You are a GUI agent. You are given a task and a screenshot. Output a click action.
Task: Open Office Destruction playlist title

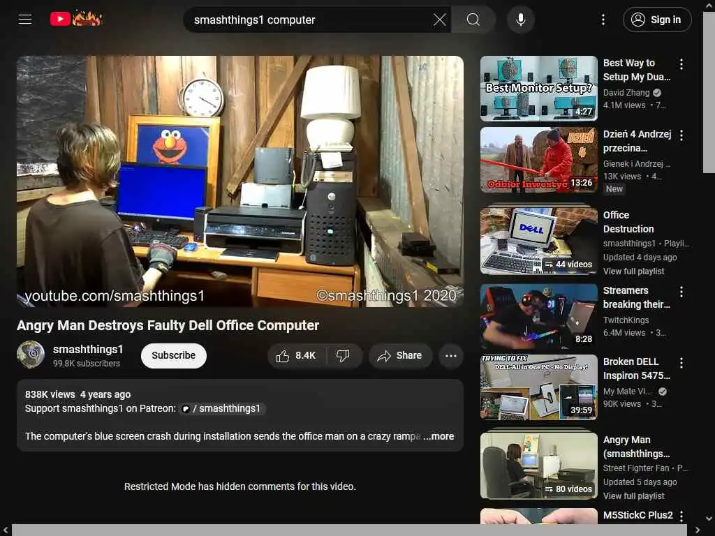(628, 222)
